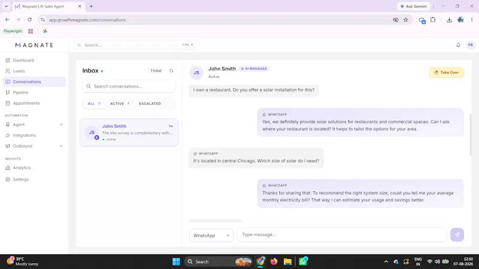Expand the Outbound submenu chevron
Screen dimensions: 479x269
(x=61, y=146)
